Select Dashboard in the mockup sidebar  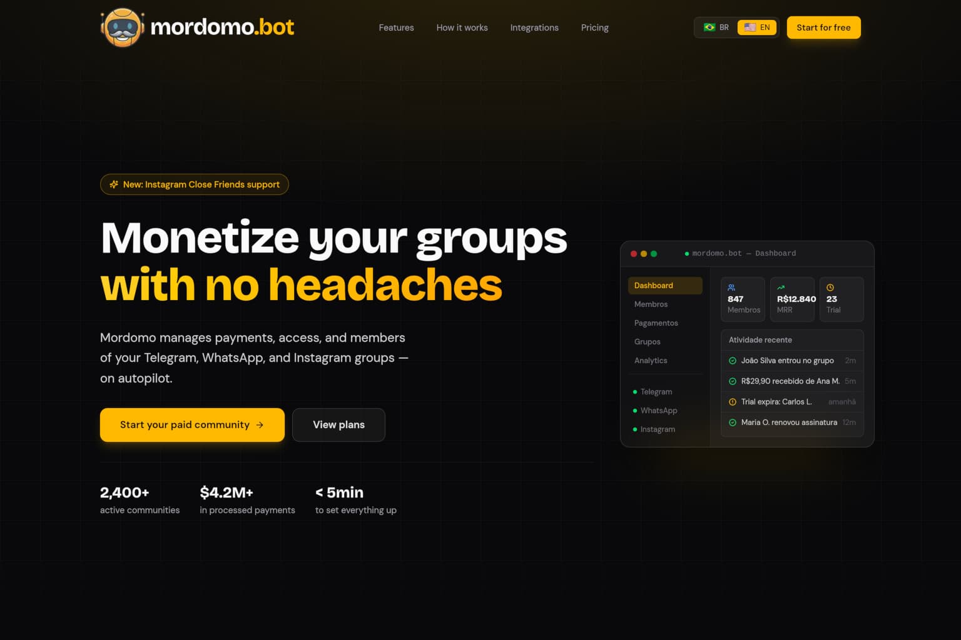665,286
